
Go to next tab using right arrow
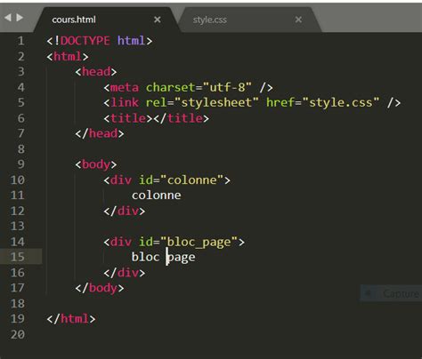tap(20, 18)
